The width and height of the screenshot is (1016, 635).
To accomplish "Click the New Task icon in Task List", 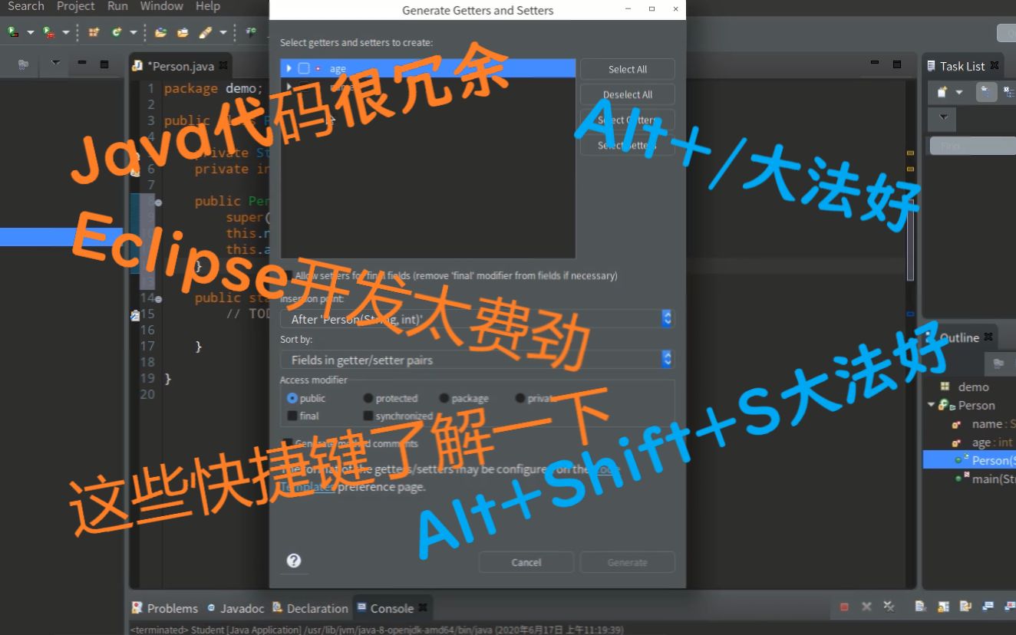I will point(942,92).
